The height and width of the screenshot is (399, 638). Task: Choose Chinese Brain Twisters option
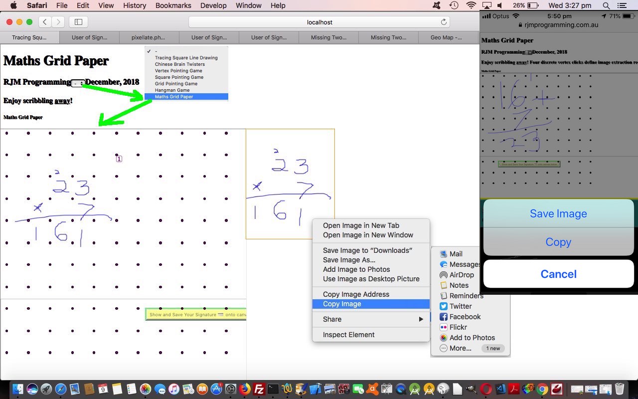click(x=186, y=64)
